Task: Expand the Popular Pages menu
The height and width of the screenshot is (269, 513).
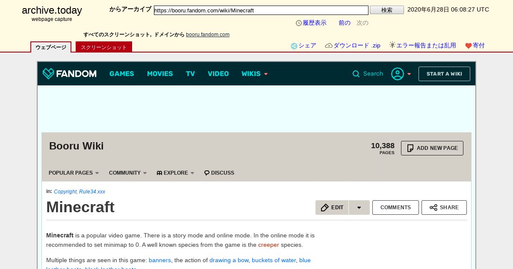Action: [x=74, y=173]
